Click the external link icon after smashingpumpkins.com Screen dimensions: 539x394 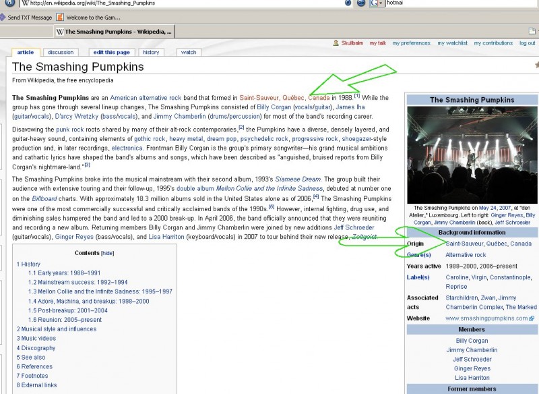[532, 318]
